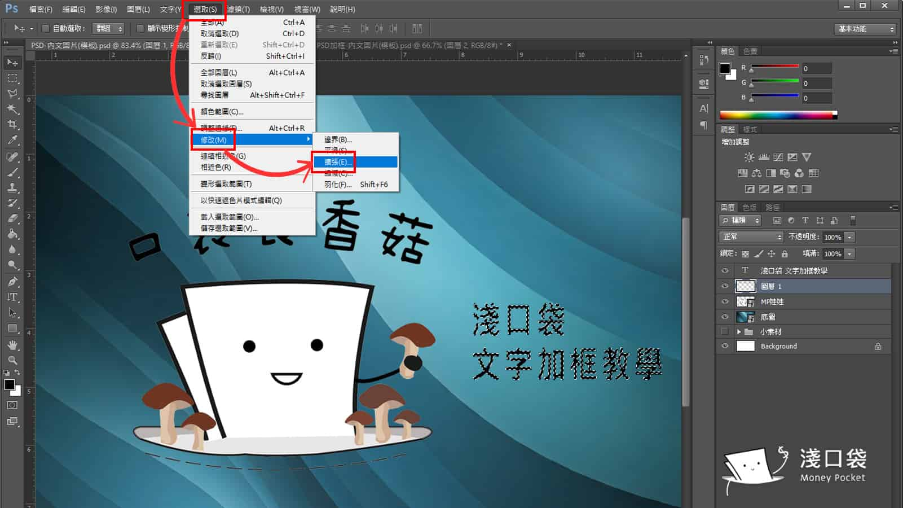The image size is (903, 508).
Task: Add a Gradient Map adjustment
Action: pyautogui.click(x=807, y=189)
